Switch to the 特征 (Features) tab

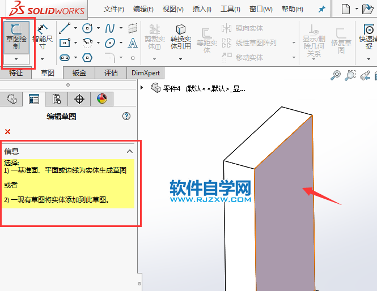[16, 72]
